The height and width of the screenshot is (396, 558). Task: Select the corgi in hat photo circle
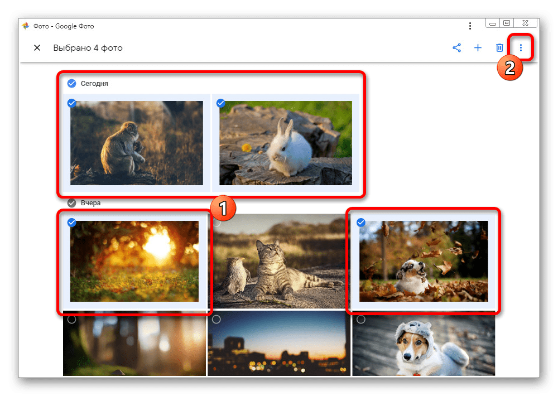pos(361,320)
